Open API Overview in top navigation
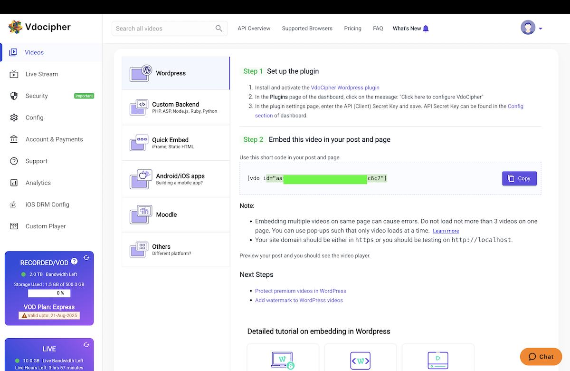The image size is (570, 371). (x=254, y=29)
